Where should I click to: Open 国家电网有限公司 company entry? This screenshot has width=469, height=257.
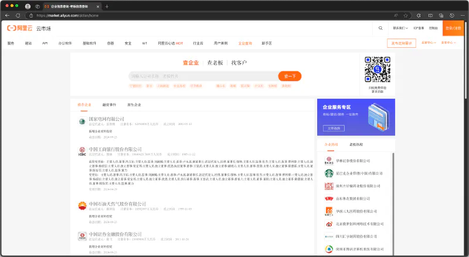pyautogui.click(x=106, y=119)
